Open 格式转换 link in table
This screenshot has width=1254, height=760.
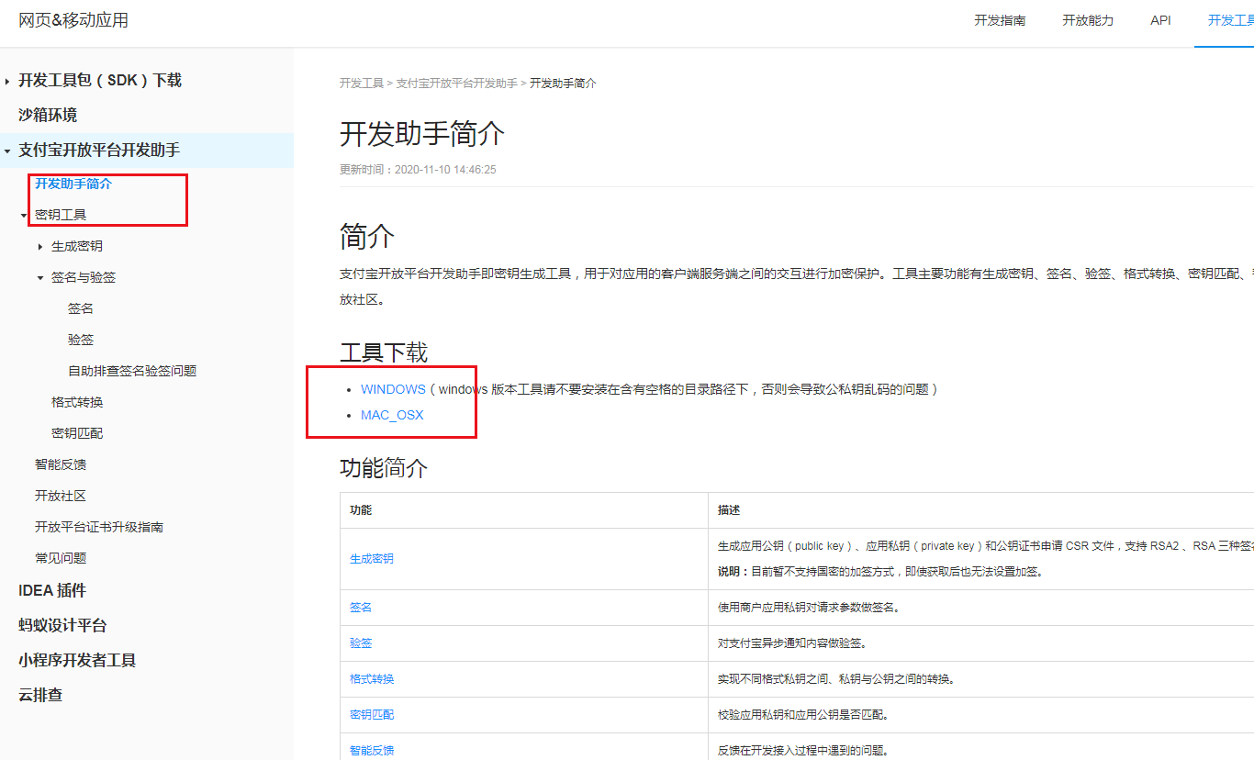[372, 679]
